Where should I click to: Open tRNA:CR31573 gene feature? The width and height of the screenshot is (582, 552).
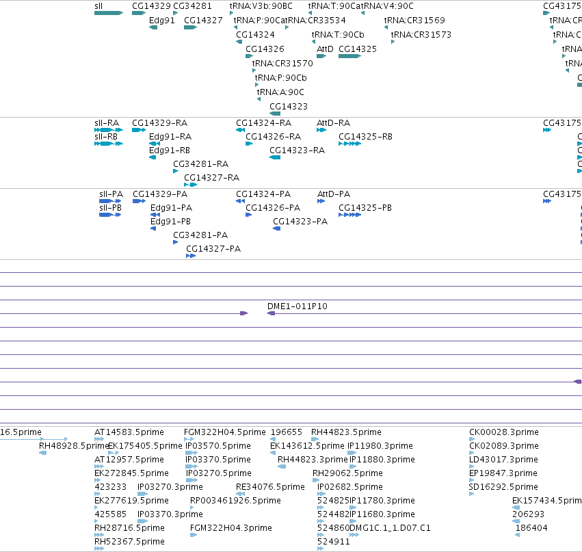(x=393, y=42)
